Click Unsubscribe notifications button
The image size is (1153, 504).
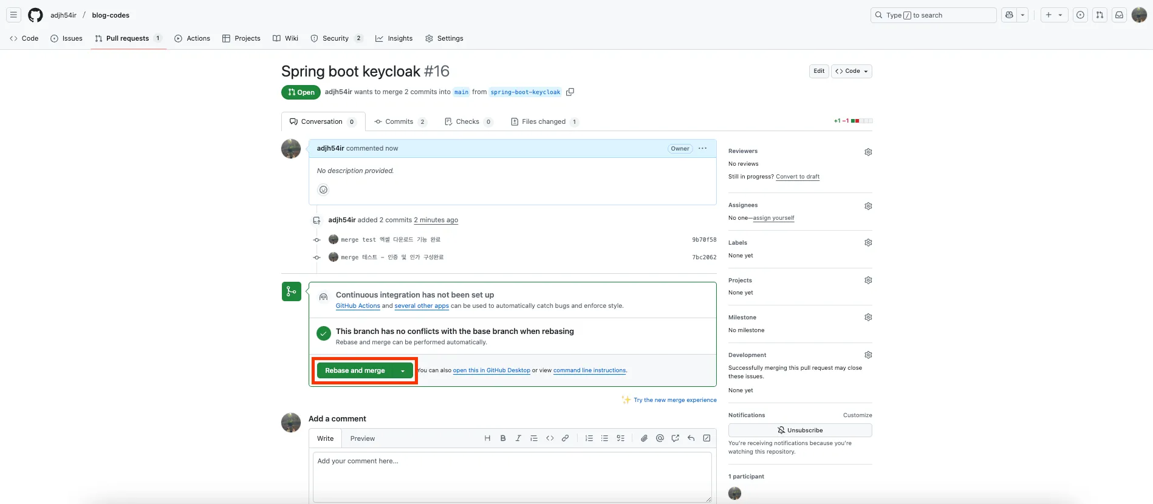click(x=800, y=430)
